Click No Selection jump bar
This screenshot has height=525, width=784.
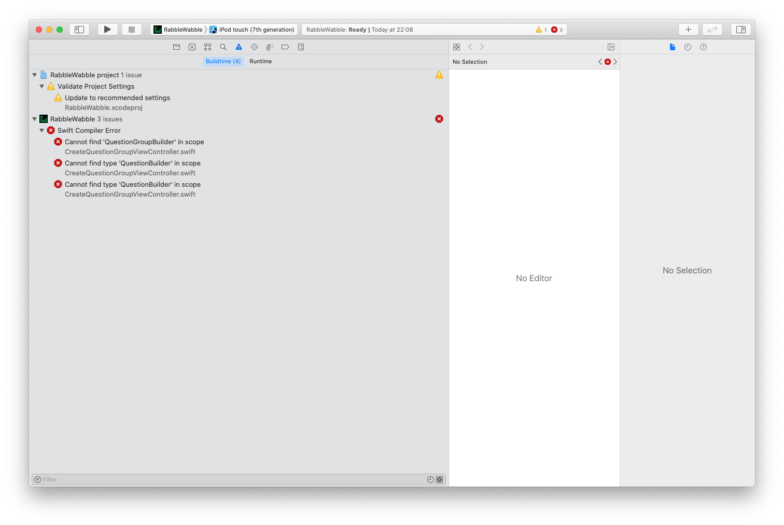470,62
